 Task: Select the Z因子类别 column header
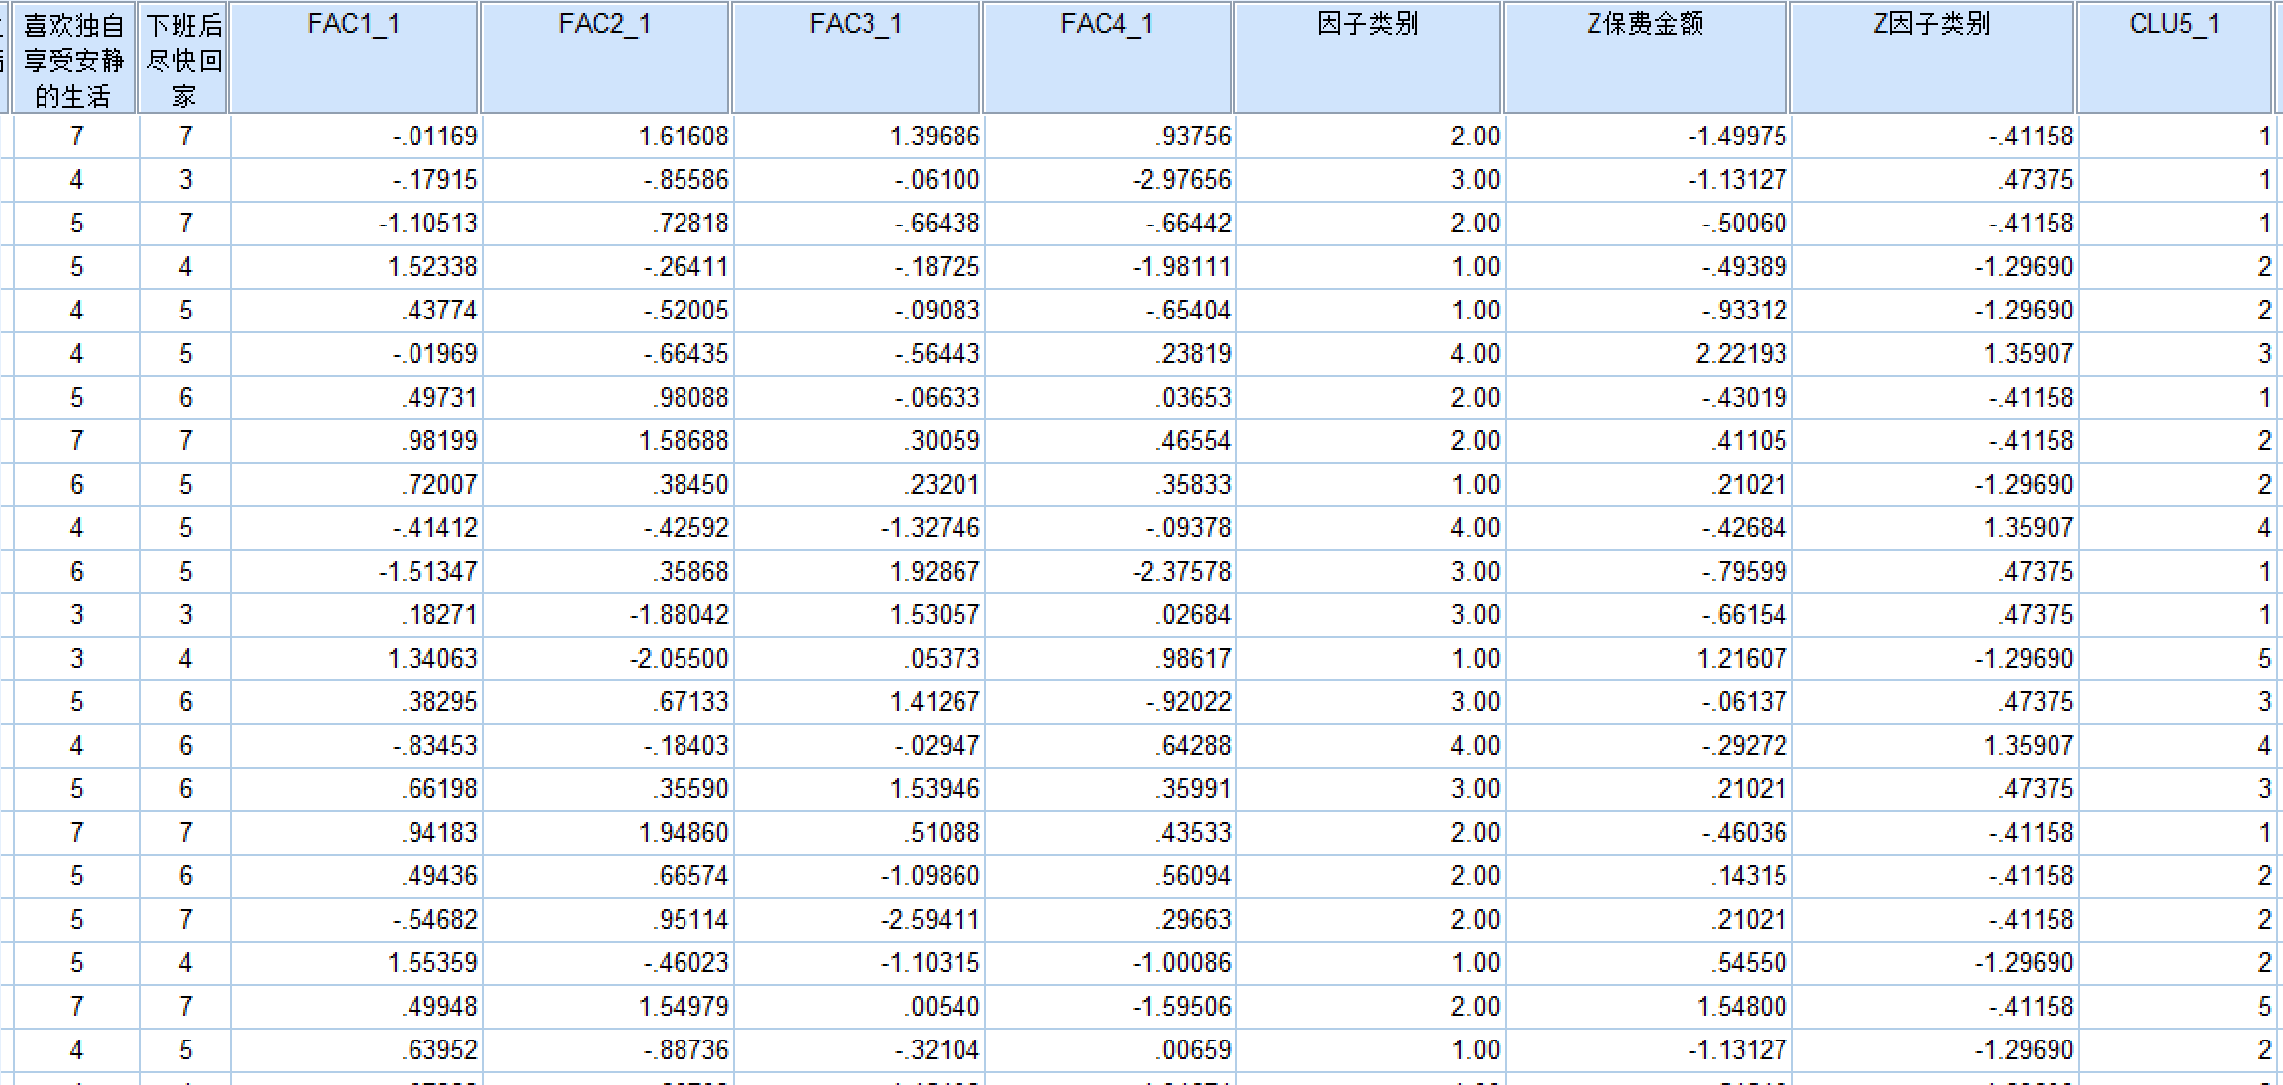coord(1933,57)
